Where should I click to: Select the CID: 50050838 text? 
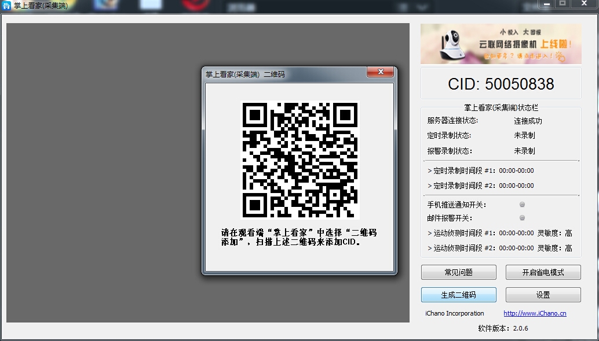point(501,84)
